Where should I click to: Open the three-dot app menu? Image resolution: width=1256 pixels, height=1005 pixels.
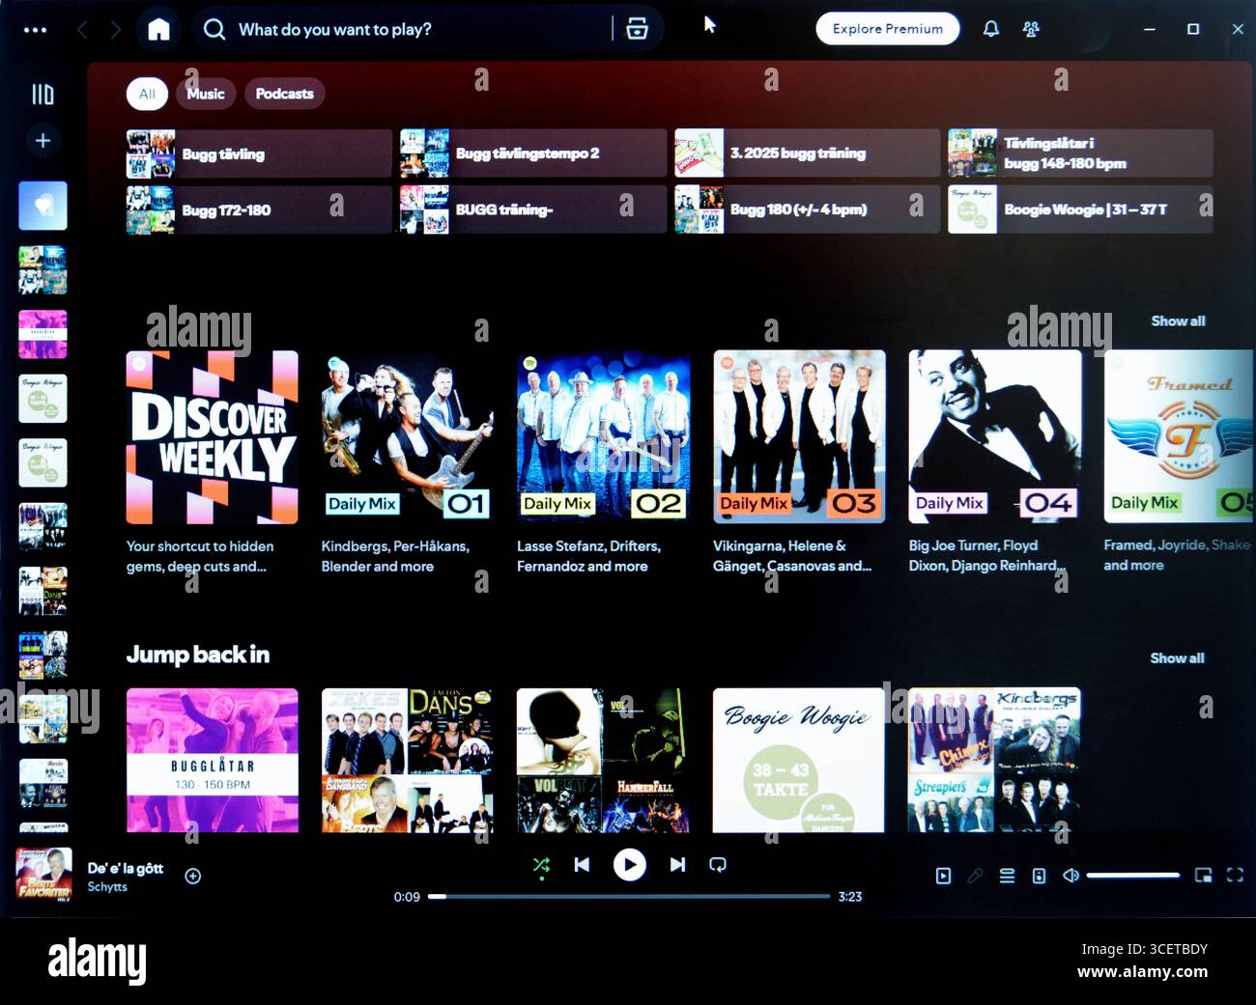[35, 30]
